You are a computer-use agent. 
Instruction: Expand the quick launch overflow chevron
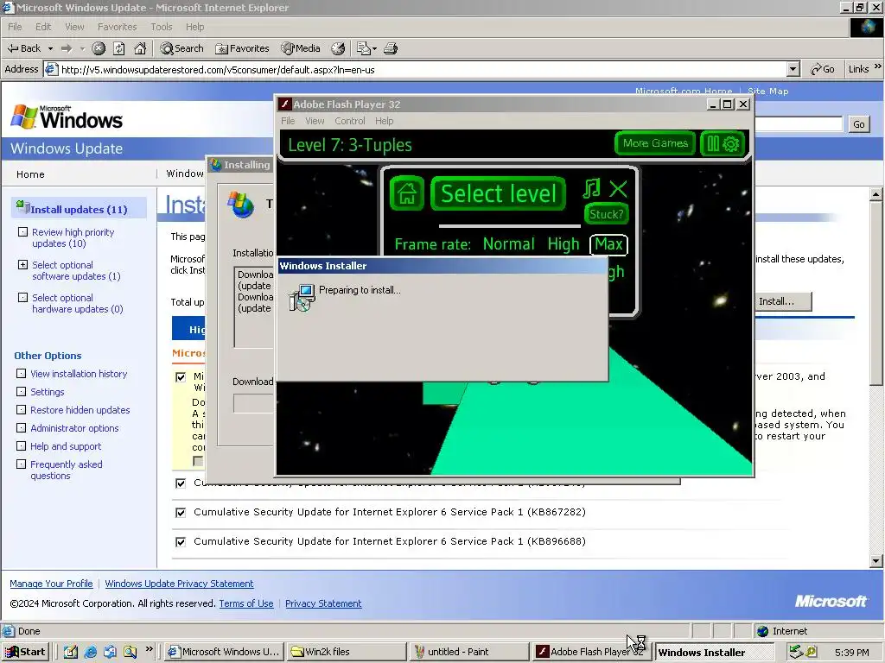click(149, 649)
